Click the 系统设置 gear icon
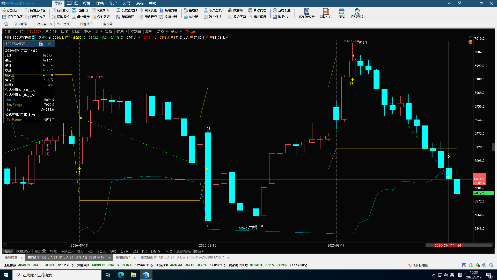This screenshot has height=280, width=497. point(275,10)
